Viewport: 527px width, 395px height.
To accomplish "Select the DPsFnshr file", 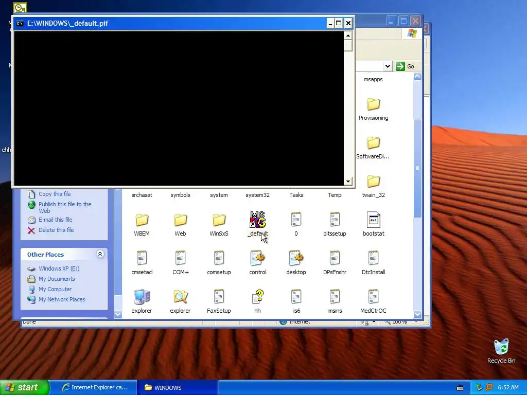I will coord(335,258).
